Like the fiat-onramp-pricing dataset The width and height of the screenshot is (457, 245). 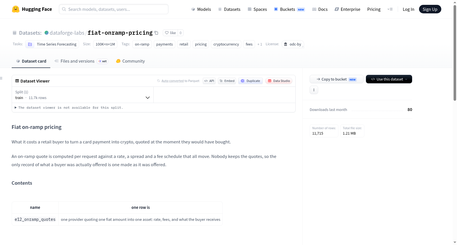170,33
